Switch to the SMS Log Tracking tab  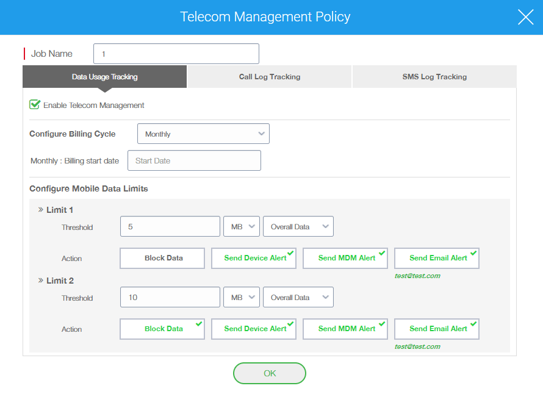click(x=434, y=76)
